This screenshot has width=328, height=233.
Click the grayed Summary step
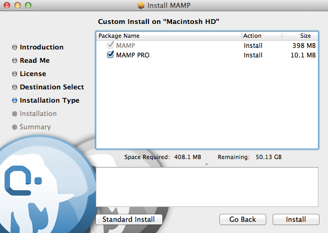(x=35, y=127)
